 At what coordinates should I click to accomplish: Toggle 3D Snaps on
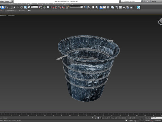(53, 7)
